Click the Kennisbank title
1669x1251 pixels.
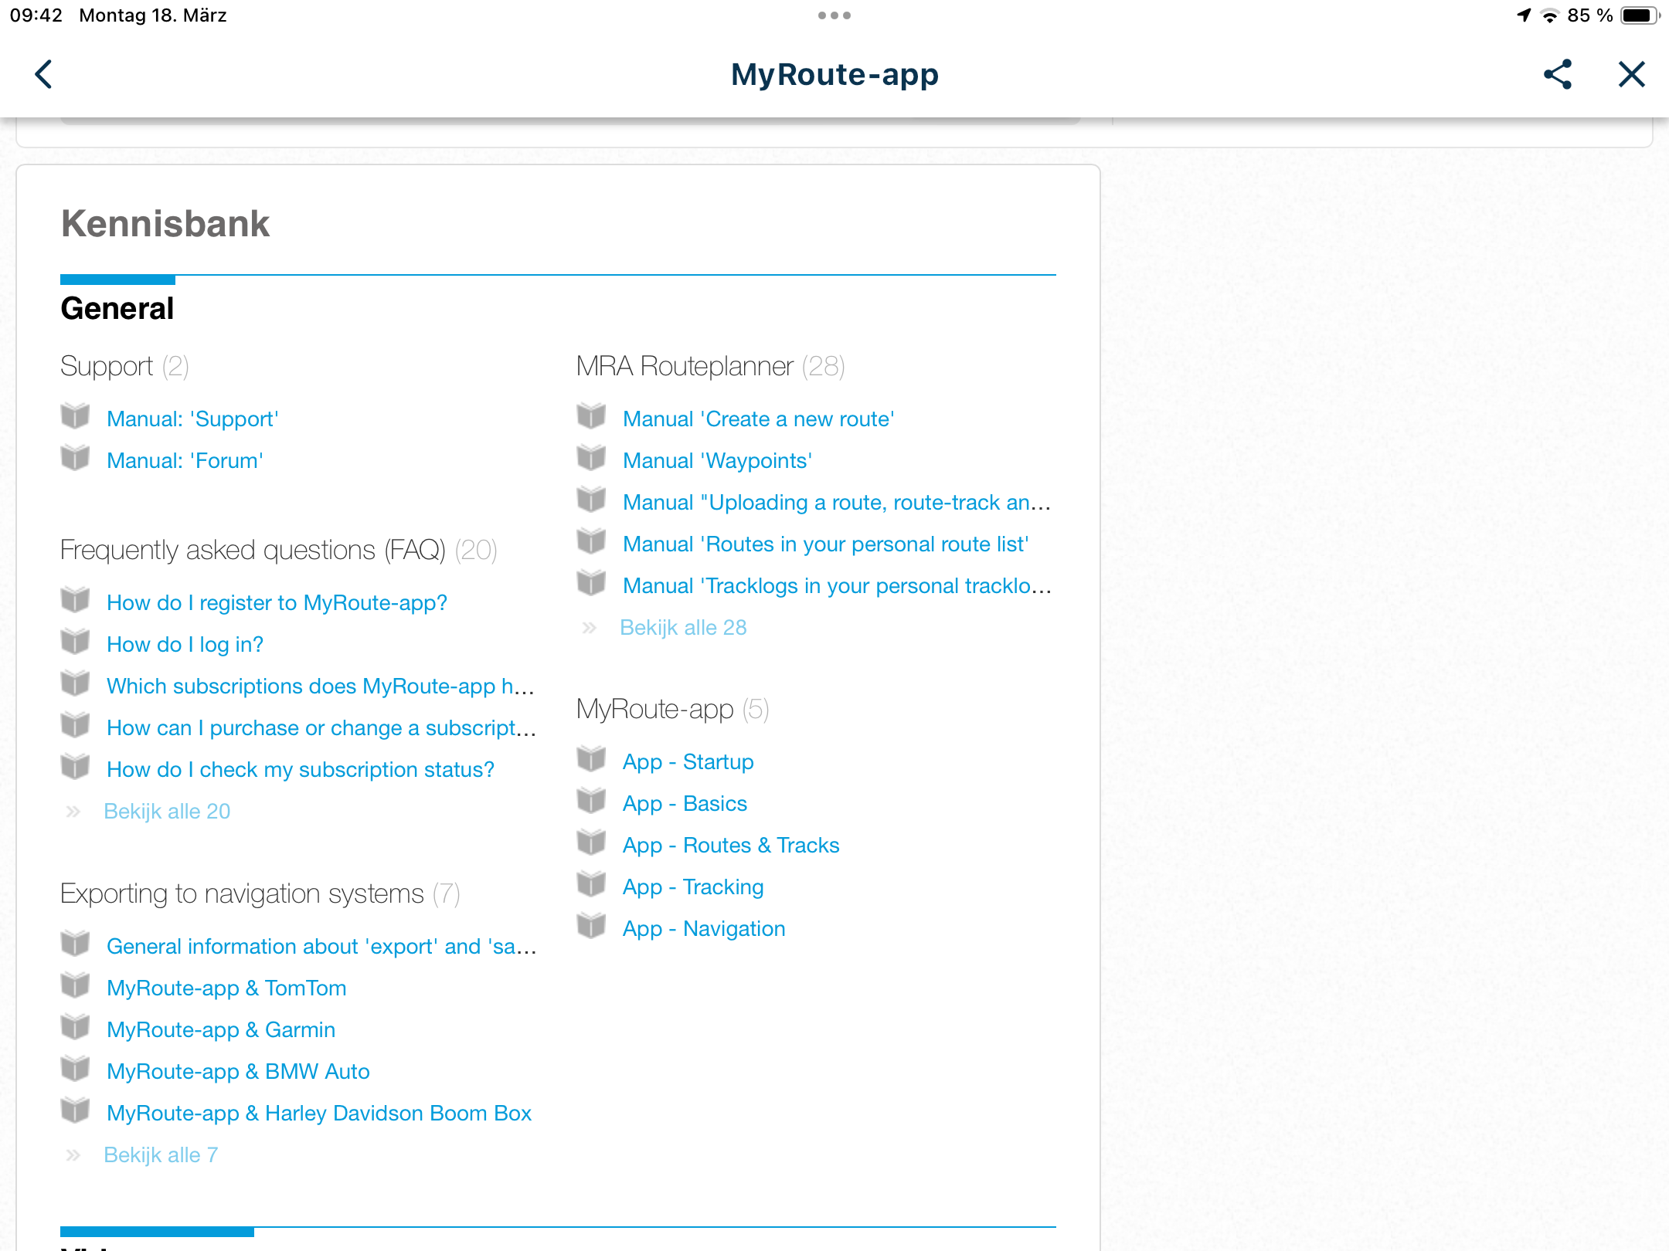(x=165, y=224)
